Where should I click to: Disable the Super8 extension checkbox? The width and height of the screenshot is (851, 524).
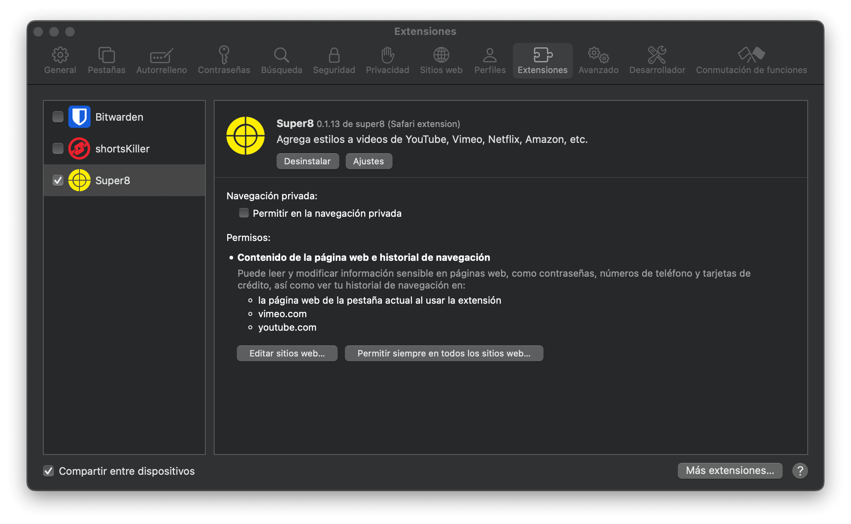58,180
